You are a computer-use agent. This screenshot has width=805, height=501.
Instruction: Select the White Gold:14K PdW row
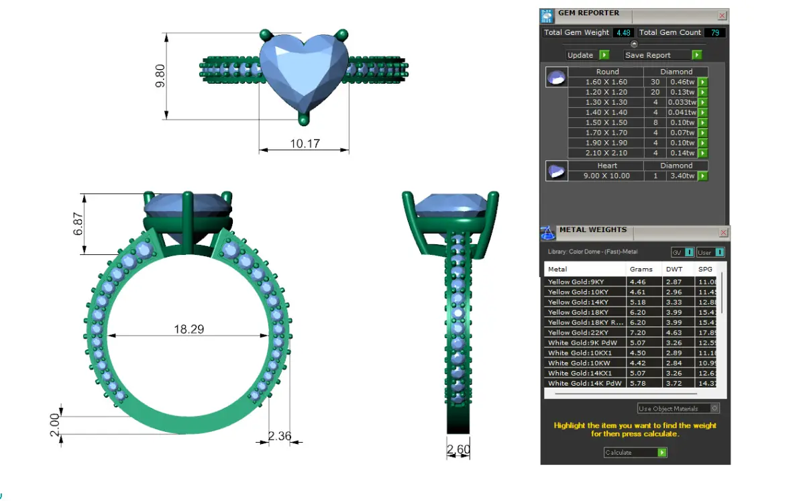coord(631,383)
